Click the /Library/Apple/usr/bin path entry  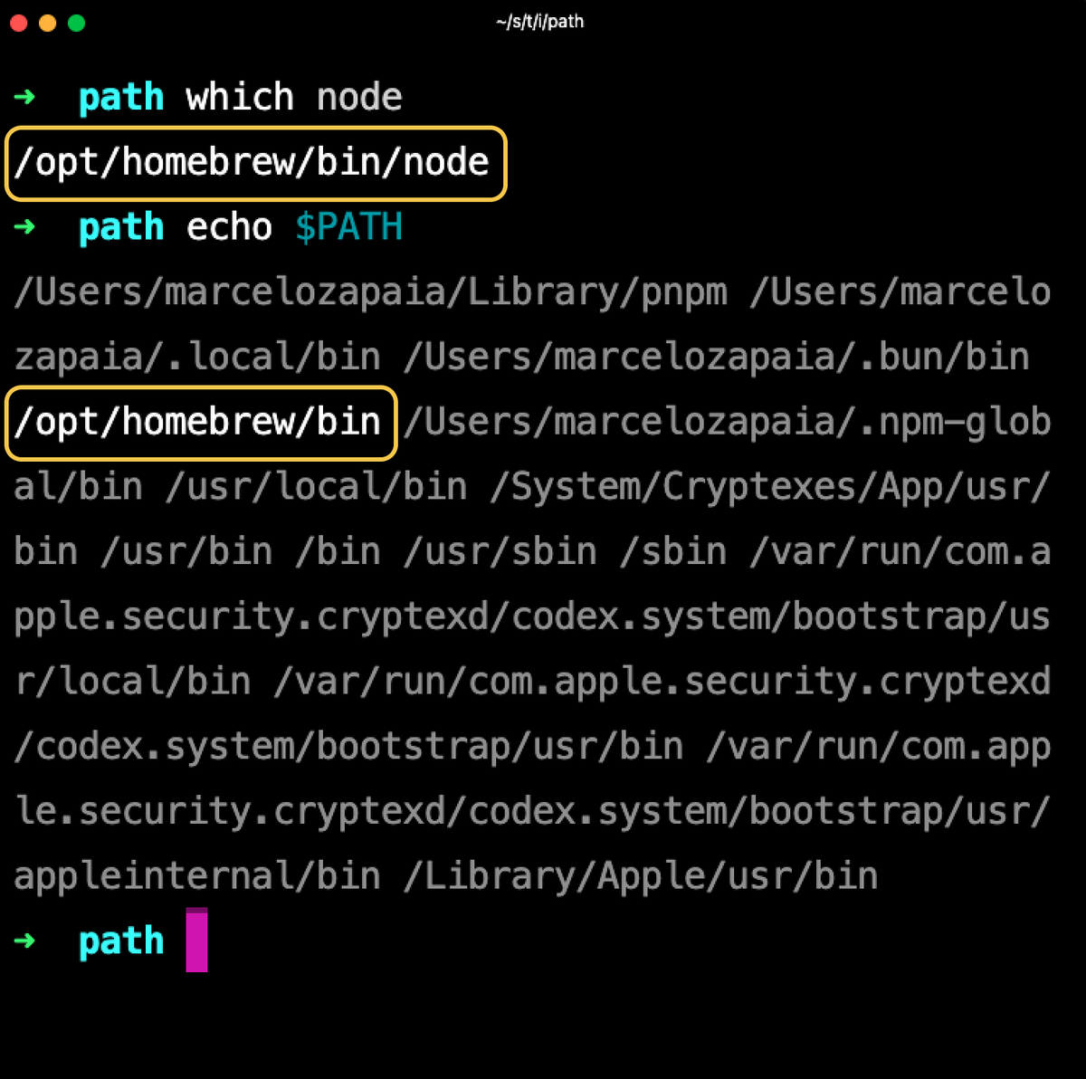(641, 876)
